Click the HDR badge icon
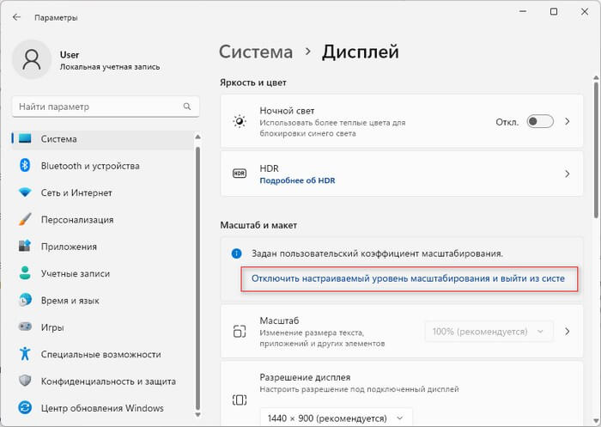This screenshot has width=601, height=427. coord(240,174)
